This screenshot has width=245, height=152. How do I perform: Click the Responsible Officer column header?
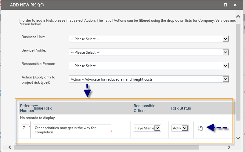pos(144,108)
